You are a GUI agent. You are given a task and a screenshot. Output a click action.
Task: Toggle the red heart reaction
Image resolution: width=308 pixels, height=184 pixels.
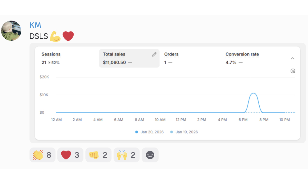coord(70,155)
